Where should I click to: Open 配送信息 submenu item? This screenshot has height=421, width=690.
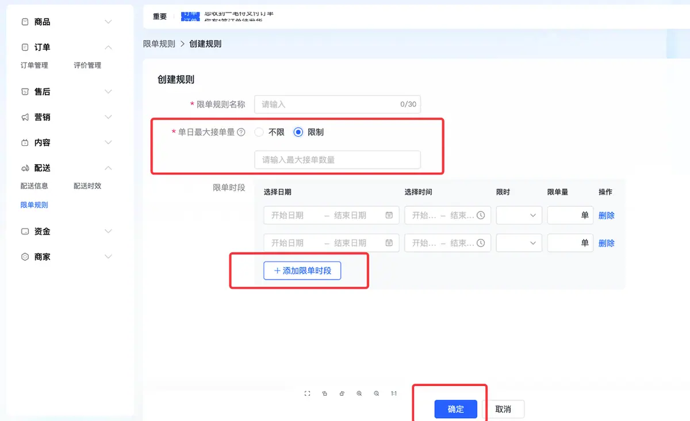click(34, 186)
